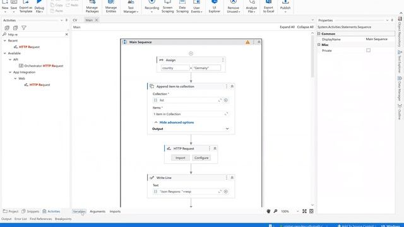The image size is (404, 227).
Task: Select HTTP Request under Web
Action: (37, 84)
